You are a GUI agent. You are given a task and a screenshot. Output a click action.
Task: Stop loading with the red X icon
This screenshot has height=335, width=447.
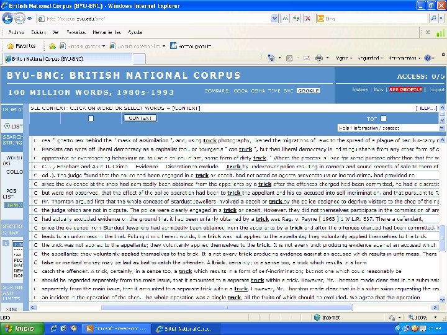(x=307, y=19)
